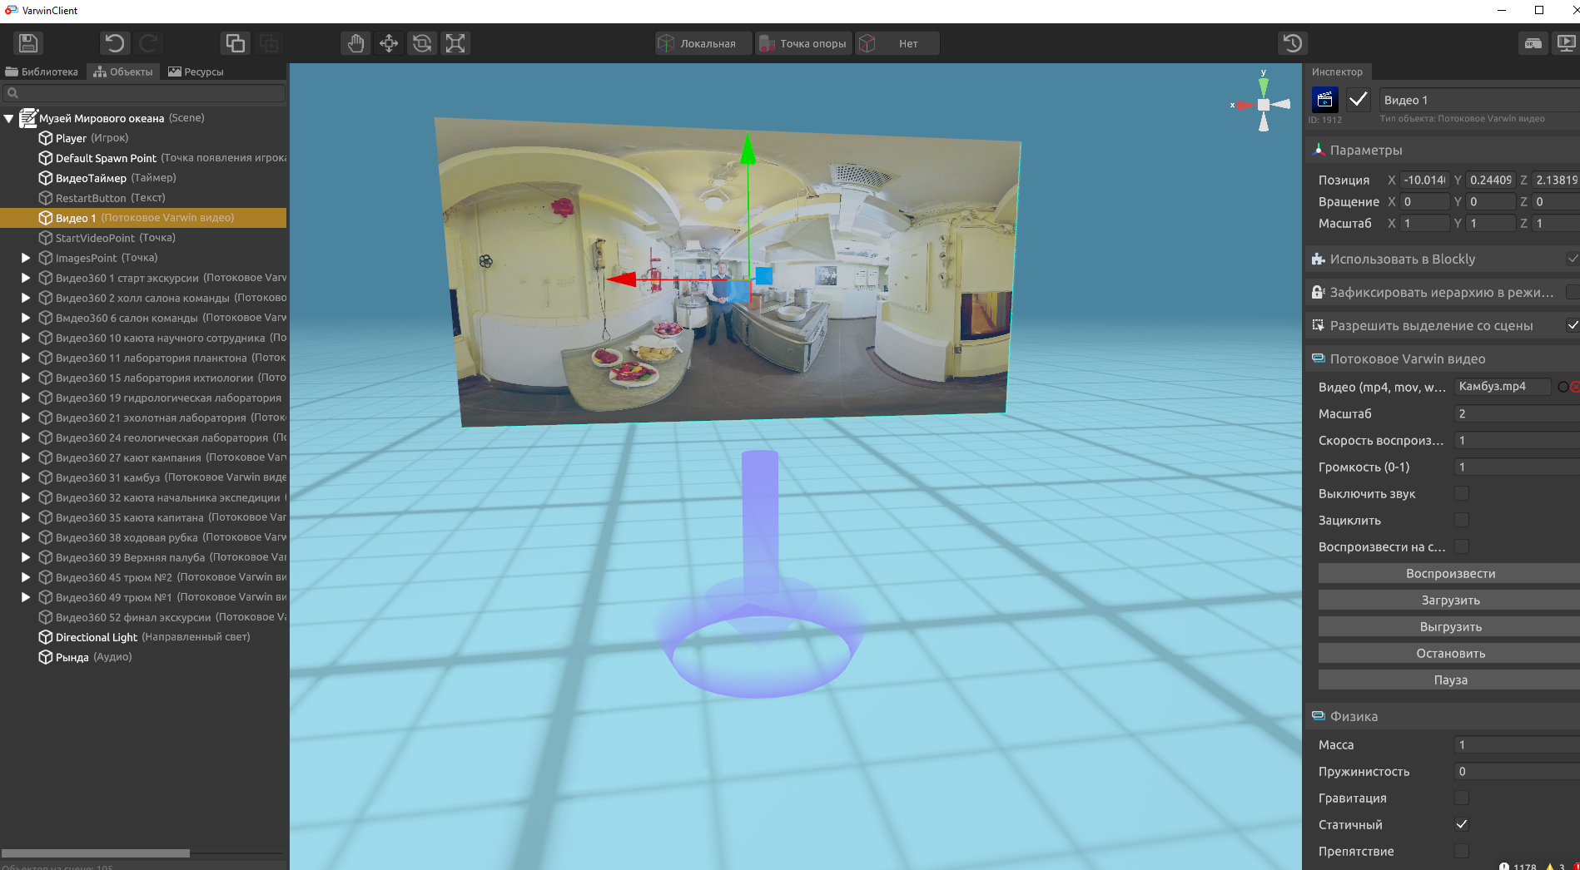Collapse the Музей Мирового океана scene
Image resolution: width=1580 pixels, height=870 pixels.
(9, 118)
